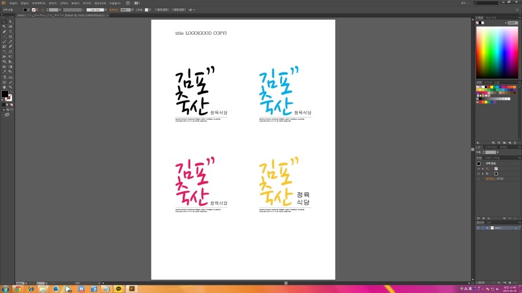Image resolution: width=522 pixels, height=293 pixels.
Task: Select the Blob Brush tool
Action: pyautogui.click(x=4, y=46)
